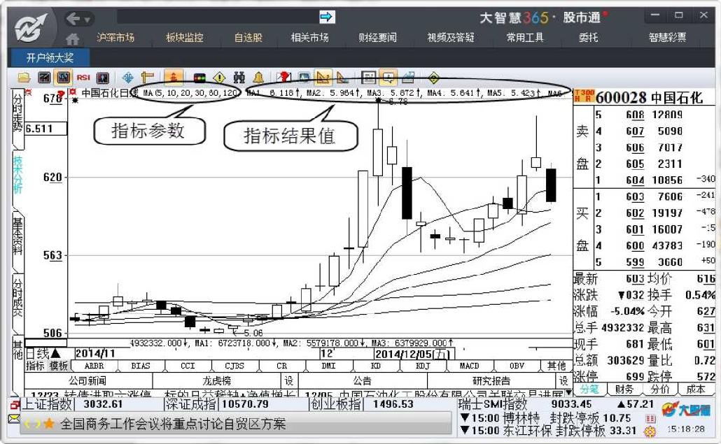The width and height of the screenshot is (721, 444).
Task: Select the 开户领大奖 tab
Action: click(x=50, y=58)
